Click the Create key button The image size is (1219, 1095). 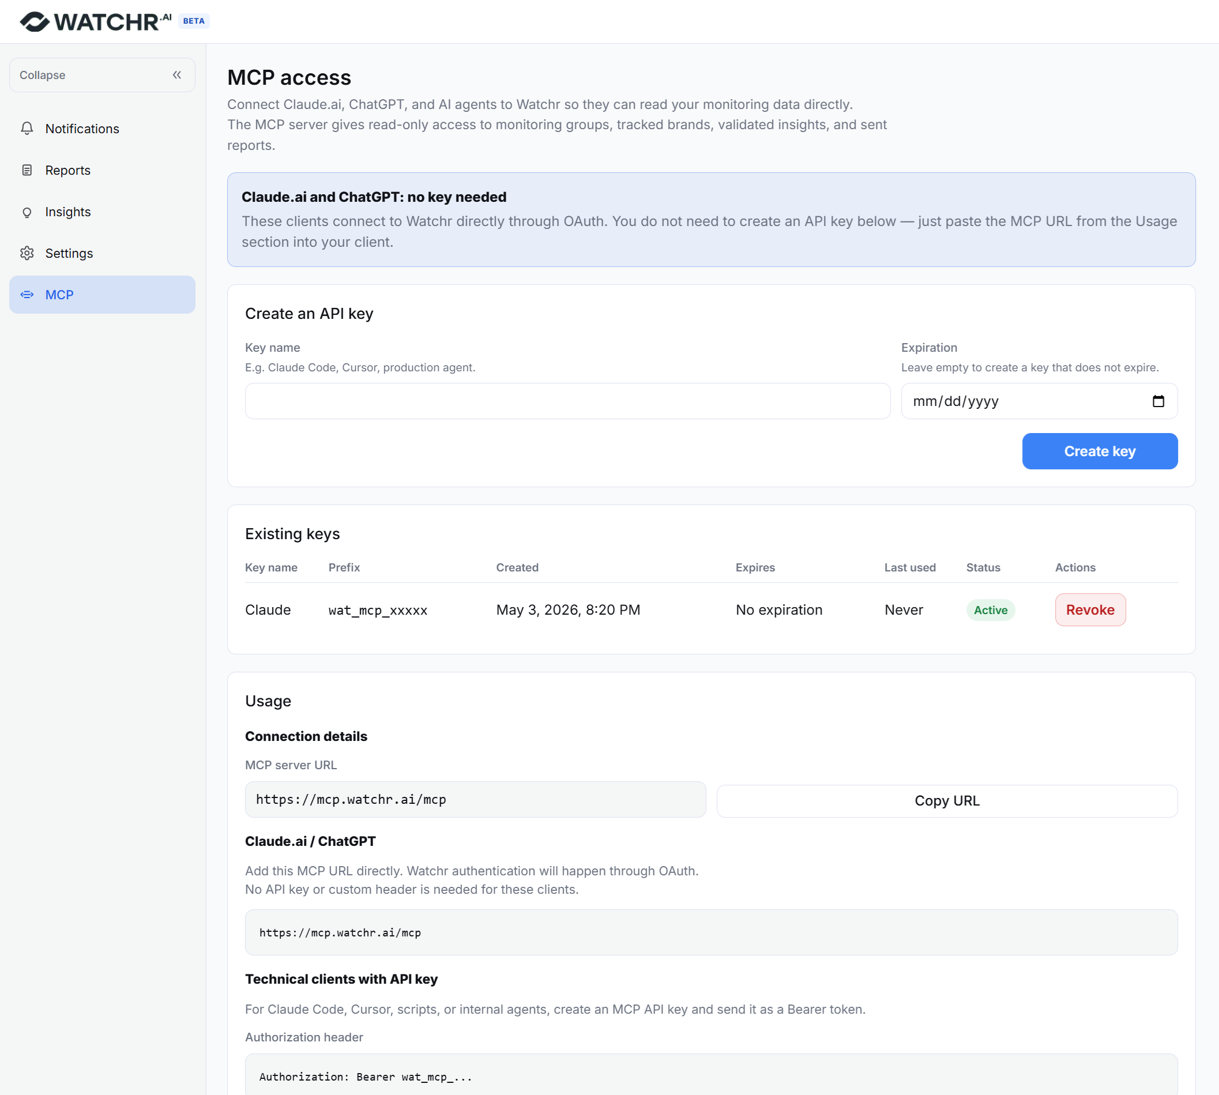(x=1100, y=451)
